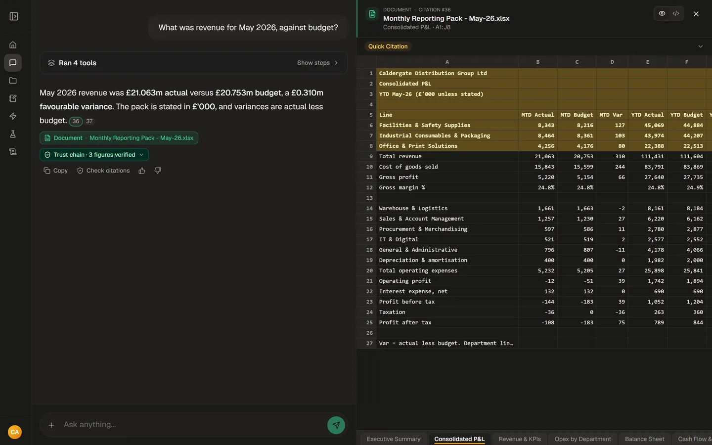The height and width of the screenshot is (445, 712).
Task: Switch to the code view toggle
Action: (676, 13)
